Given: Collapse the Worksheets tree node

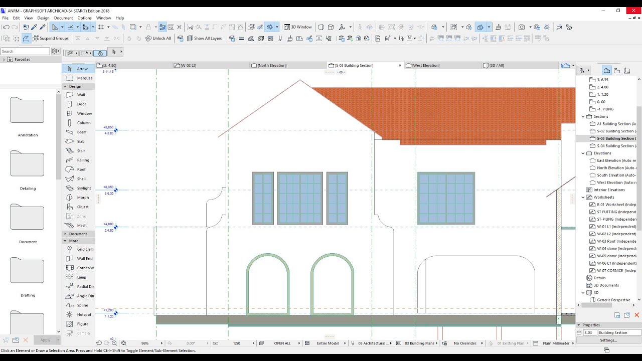Looking at the screenshot, I should tap(583, 198).
